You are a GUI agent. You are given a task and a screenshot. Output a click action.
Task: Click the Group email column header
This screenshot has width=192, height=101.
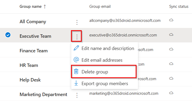click(100, 7)
